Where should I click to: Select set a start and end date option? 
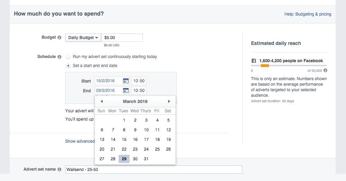tap(68, 66)
